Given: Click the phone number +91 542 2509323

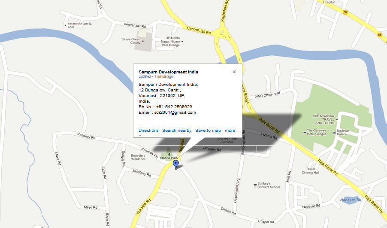Looking at the screenshot, I should pyautogui.click(x=174, y=107).
